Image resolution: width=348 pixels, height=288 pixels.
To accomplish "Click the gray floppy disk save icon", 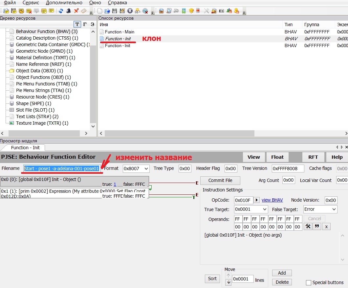I will [115, 11].
